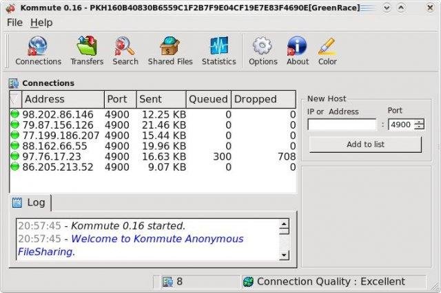
Task: Select the Log tab
Action: coord(30,203)
